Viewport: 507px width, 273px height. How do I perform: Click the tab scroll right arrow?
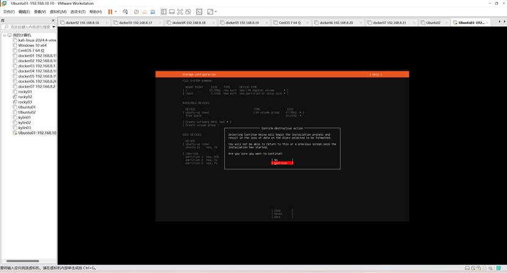tap(504, 21)
